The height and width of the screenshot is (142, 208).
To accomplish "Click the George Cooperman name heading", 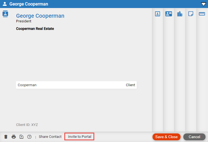I will [40, 16].
